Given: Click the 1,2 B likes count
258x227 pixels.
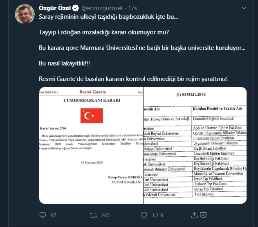Looking at the screenshot, I should [157, 215].
